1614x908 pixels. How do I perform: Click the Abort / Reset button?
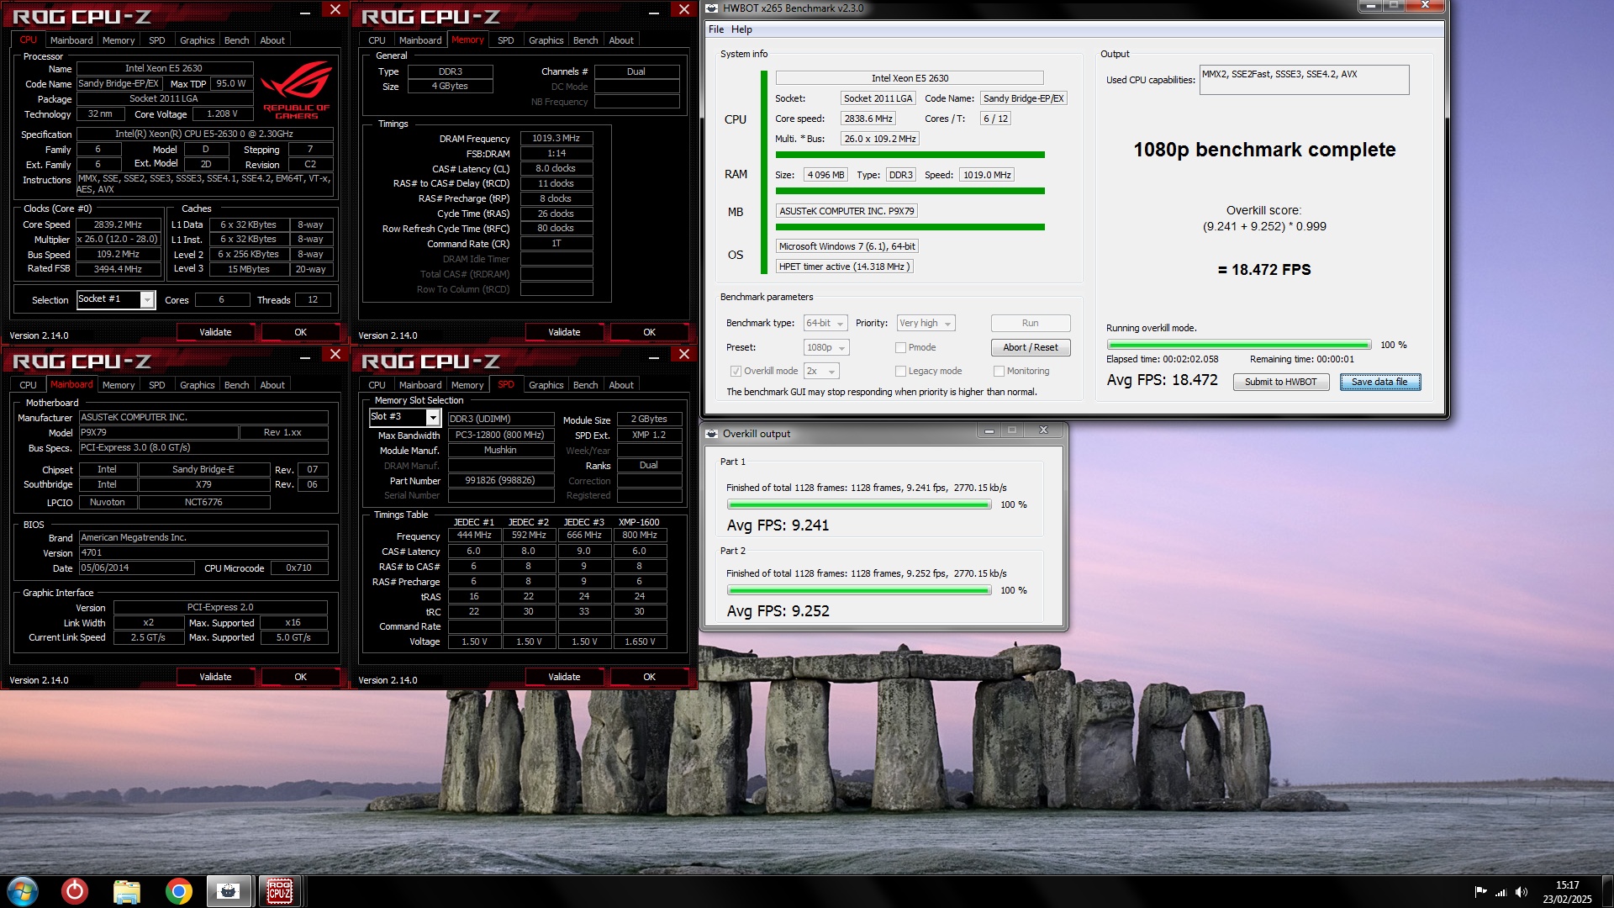point(1030,347)
